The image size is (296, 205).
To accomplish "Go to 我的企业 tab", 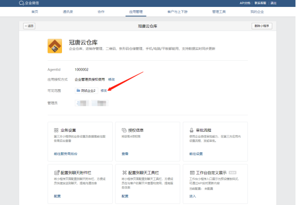I will point(257,12).
